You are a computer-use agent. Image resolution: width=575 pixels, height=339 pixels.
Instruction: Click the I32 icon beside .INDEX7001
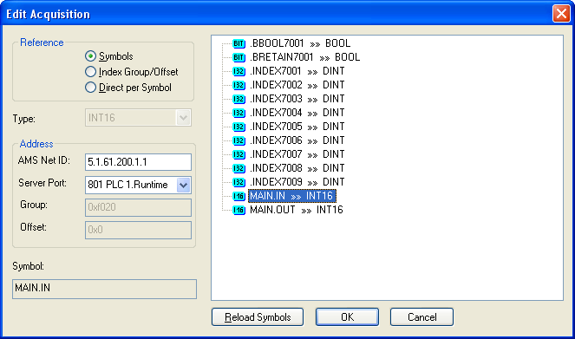(x=238, y=71)
